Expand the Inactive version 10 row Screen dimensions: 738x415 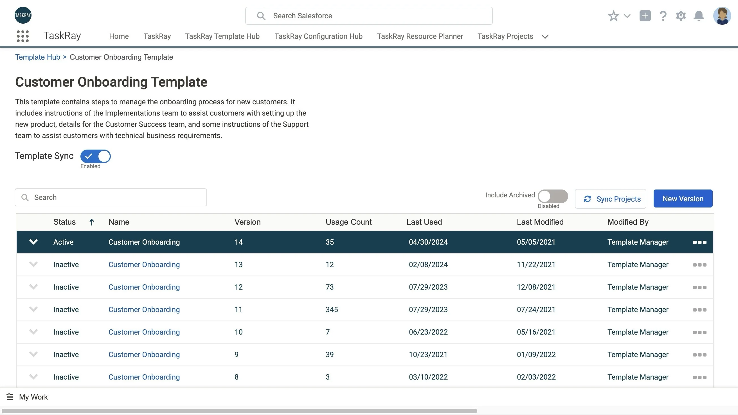33,332
